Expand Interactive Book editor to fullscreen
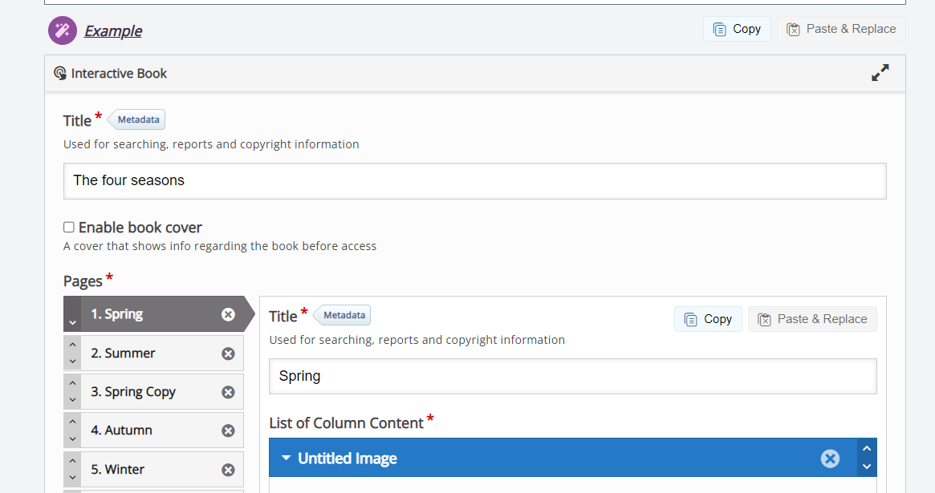This screenshot has height=493, width=935. pos(880,73)
